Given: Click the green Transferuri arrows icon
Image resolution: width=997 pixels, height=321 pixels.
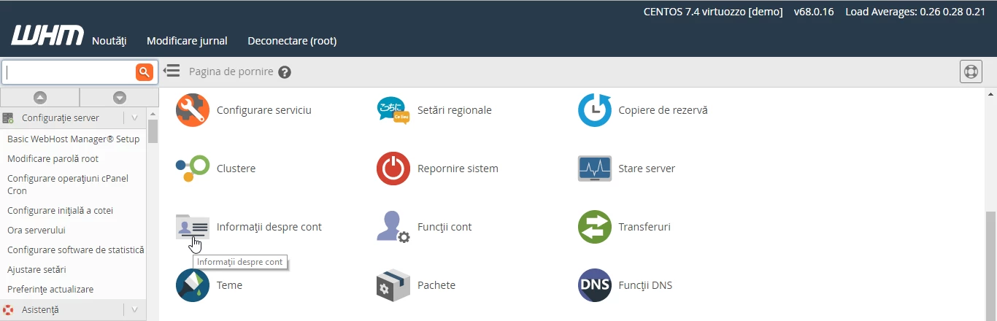Looking at the screenshot, I should click(x=594, y=227).
